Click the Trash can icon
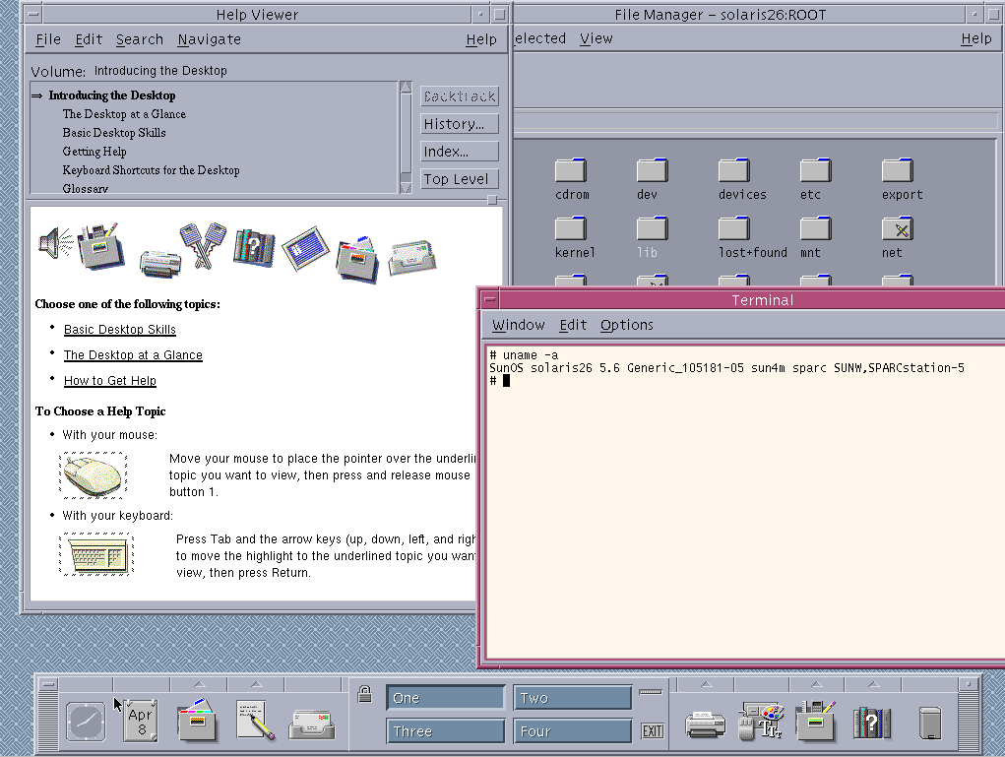The width and height of the screenshot is (1005, 757). (928, 724)
